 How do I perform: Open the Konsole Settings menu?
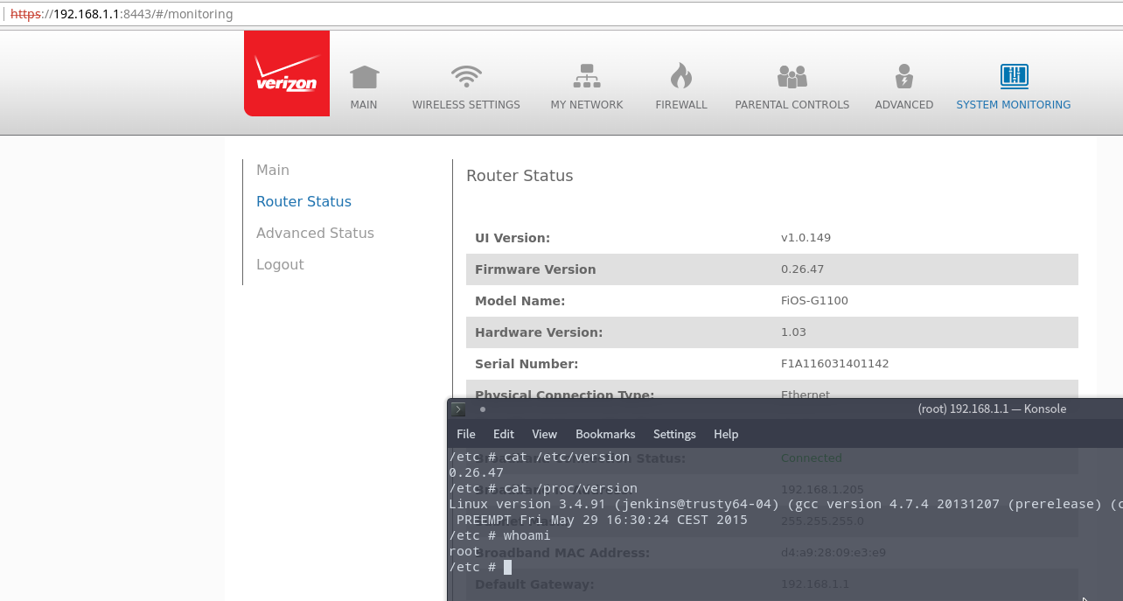pos(674,434)
